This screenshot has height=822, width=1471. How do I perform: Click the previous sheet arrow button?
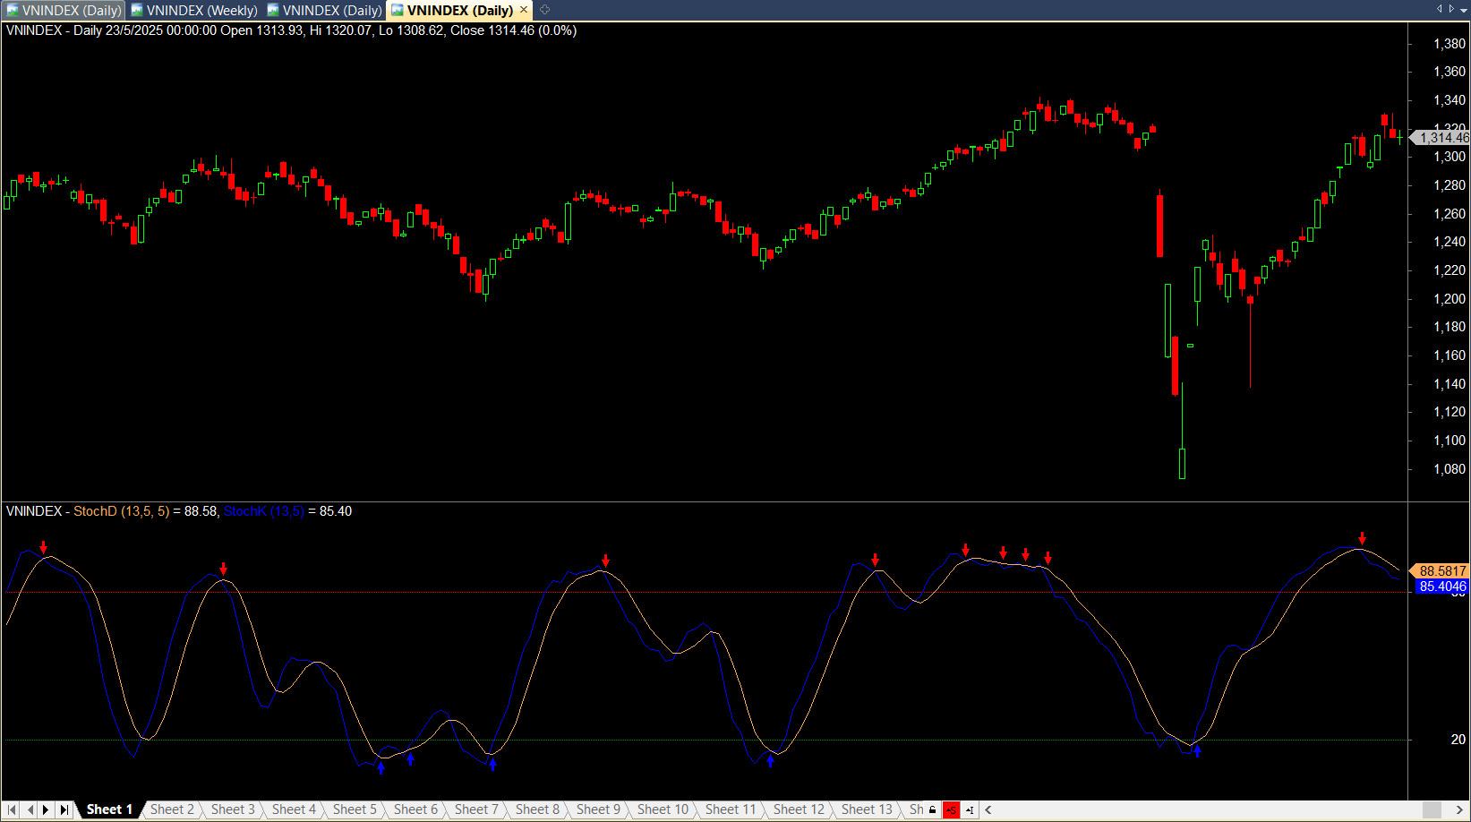point(30,809)
